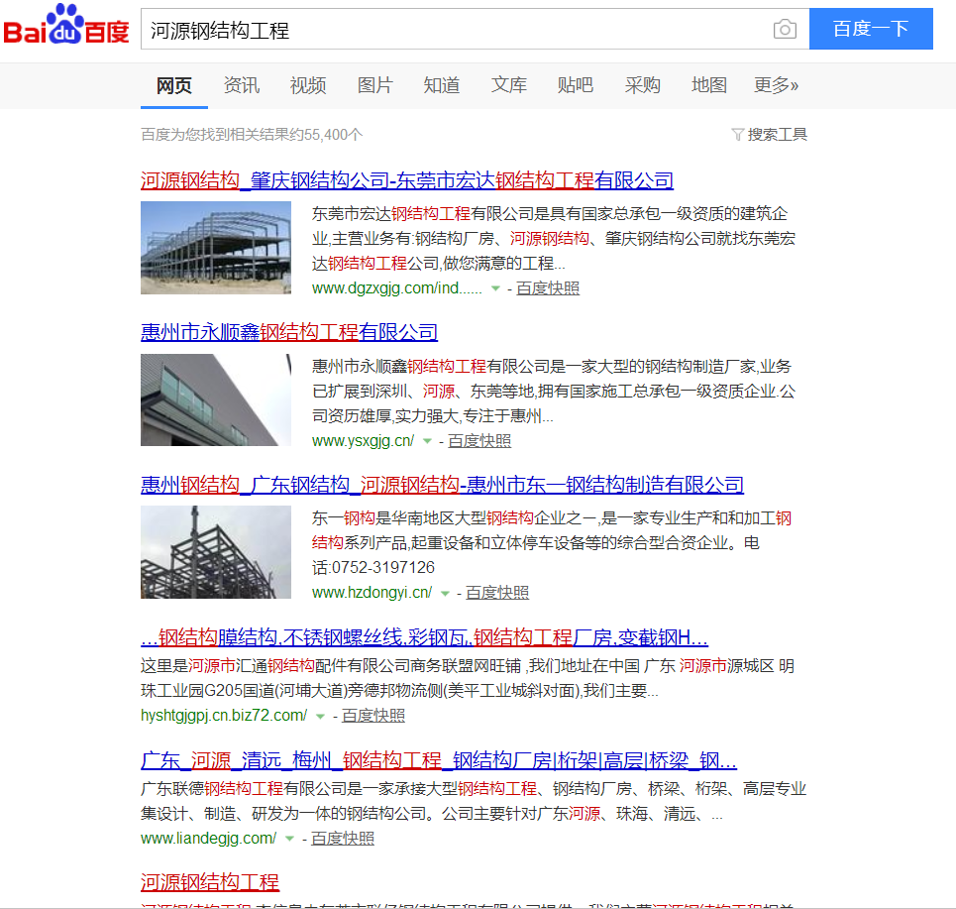Open 惠州市永顺鑫钢结构工程有限公司 result title
This screenshot has height=909, width=956.
(289, 332)
